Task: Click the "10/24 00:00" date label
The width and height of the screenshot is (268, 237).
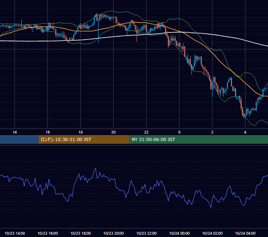Action: tap(179, 233)
